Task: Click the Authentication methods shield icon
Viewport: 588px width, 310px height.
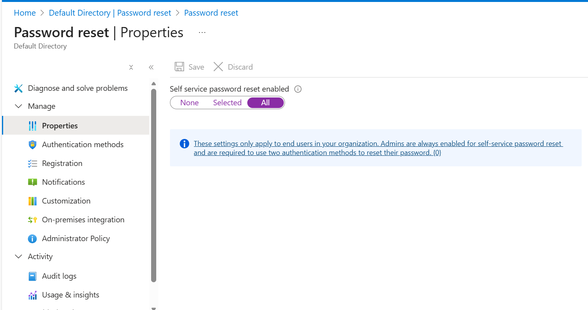Action: pos(33,145)
